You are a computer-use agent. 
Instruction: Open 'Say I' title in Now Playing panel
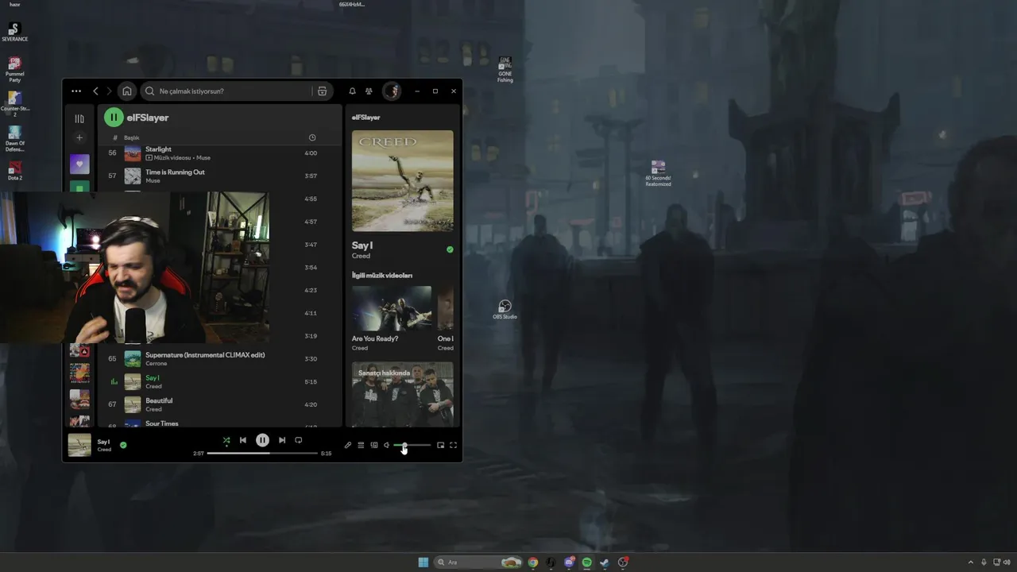coord(362,245)
